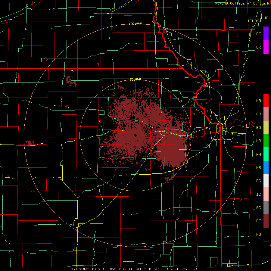The image size is (271, 271).
Task: Pick the HR green legend swatch
Action: pos(266,141)
